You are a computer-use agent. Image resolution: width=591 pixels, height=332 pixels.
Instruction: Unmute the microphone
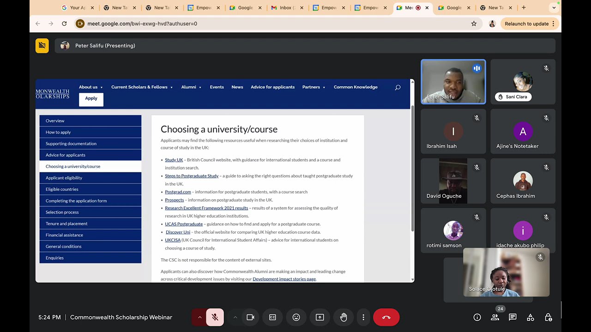point(215,317)
